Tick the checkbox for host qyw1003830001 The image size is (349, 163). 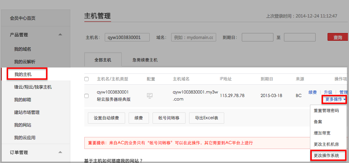click(86, 96)
